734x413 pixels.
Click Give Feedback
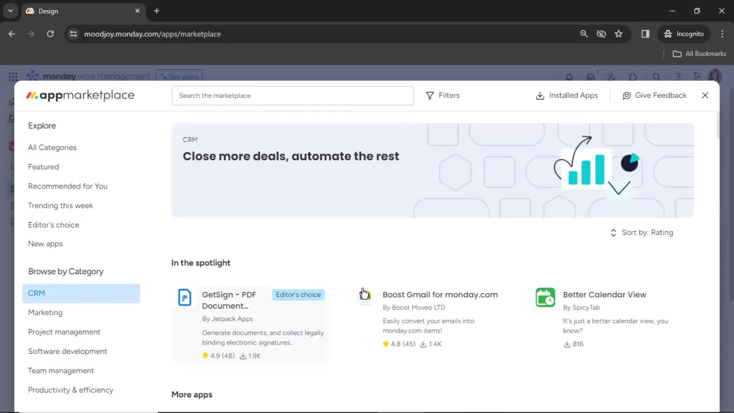pos(654,96)
